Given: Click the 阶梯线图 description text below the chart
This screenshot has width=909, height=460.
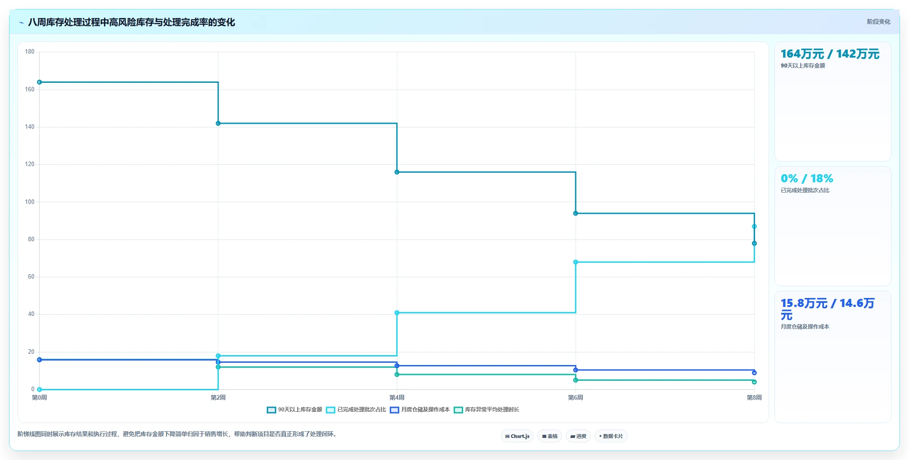Looking at the screenshot, I should [x=178, y=434].
